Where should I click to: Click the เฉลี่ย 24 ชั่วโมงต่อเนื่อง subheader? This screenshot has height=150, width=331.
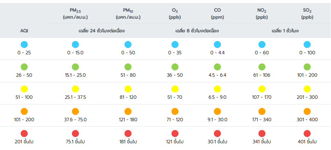click(102, 31)
